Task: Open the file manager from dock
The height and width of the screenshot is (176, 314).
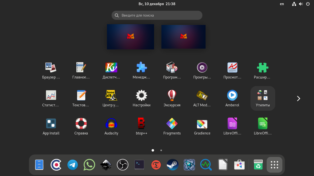Action: (39, 165)
